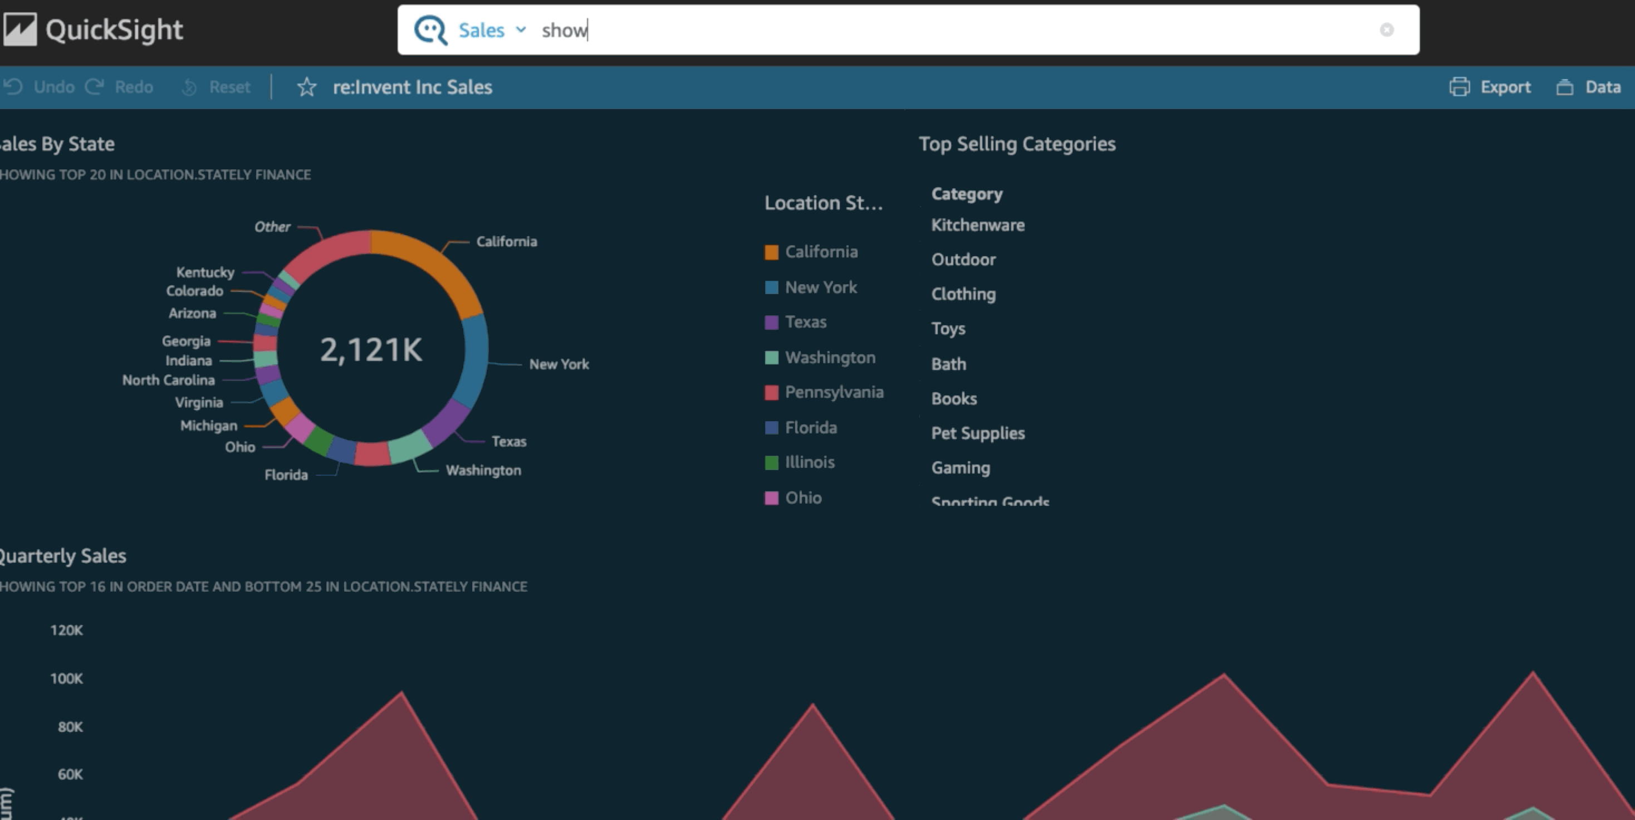Screen dimensions: 1635x820
Task: Click the Undo label
Action: coord(54,87)
